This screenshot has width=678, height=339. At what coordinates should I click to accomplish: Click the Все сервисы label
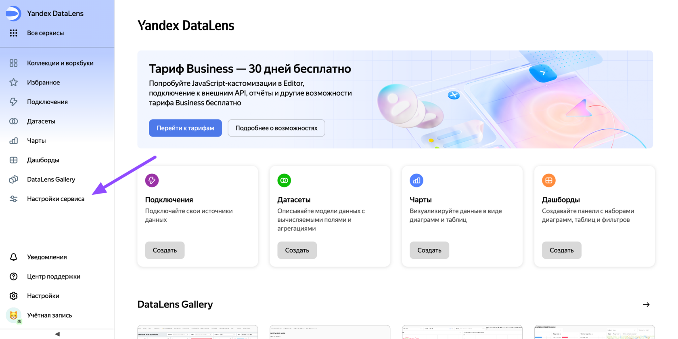pyautogui.click(x=45, y=33)
